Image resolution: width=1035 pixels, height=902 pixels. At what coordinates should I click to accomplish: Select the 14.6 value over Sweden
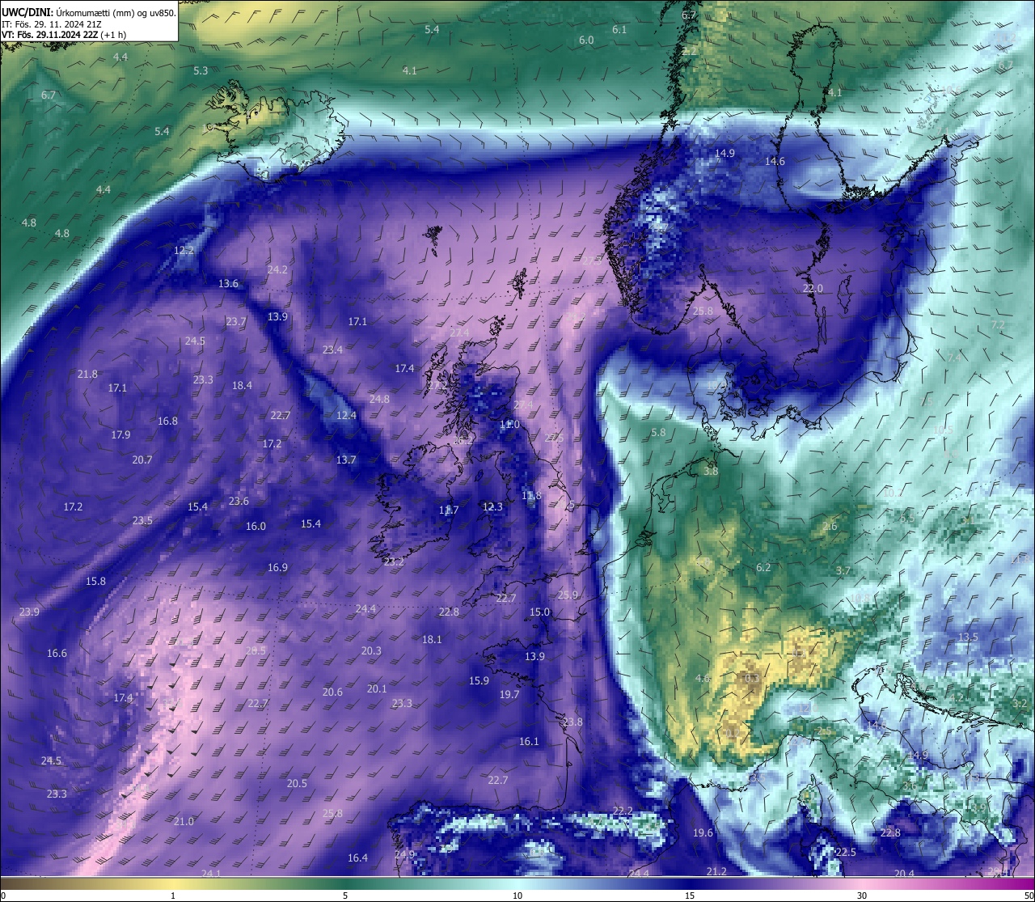coord(775,162)
